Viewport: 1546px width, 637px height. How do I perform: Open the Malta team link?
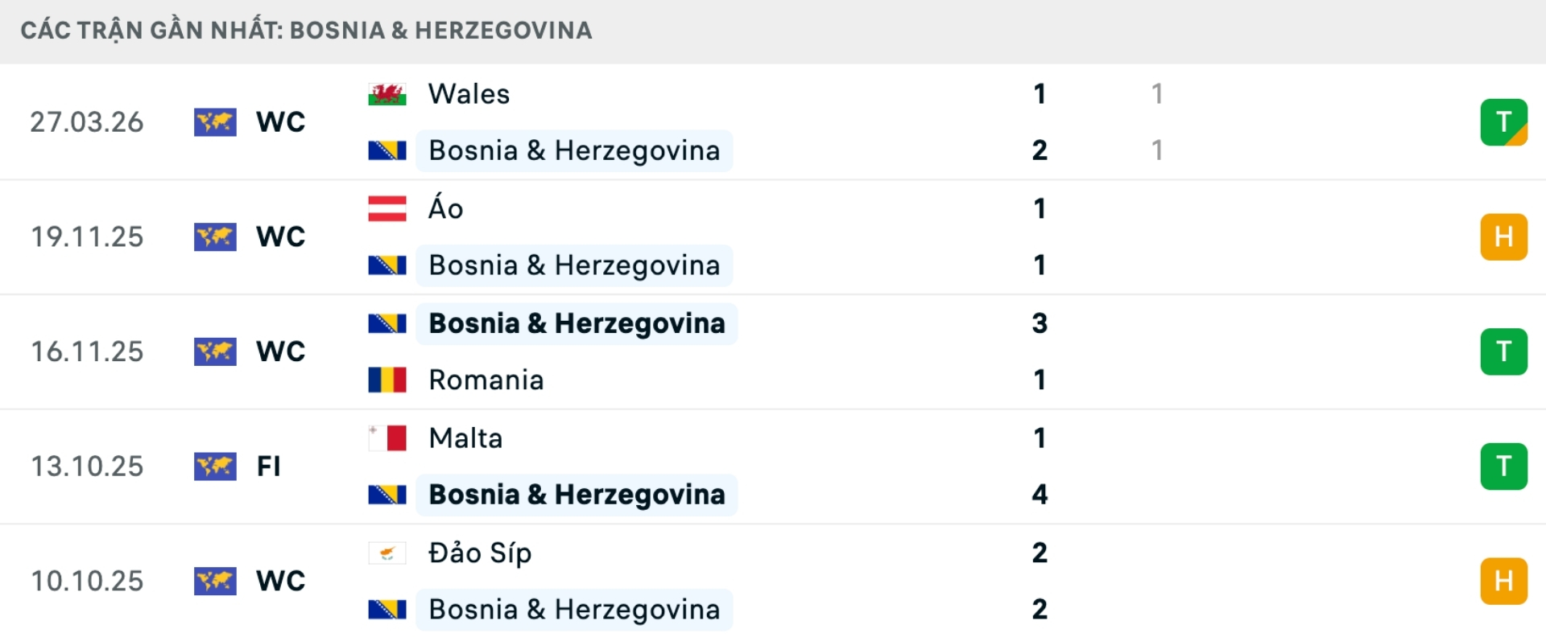465,438
